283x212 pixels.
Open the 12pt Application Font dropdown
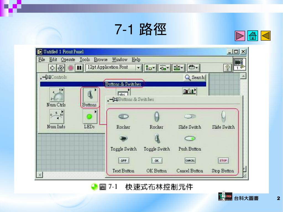pos(114,68)
